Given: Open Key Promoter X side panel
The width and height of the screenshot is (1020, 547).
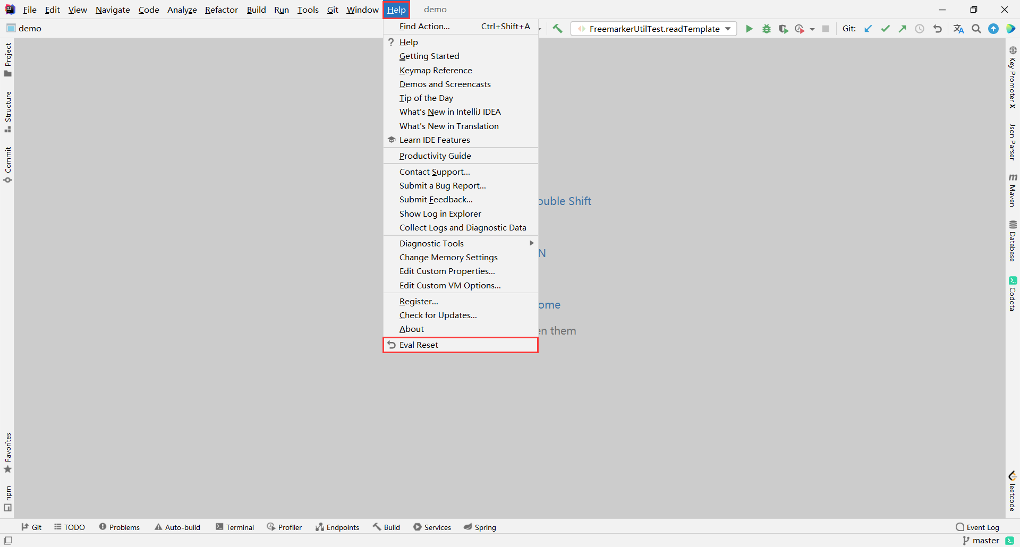Looking at the screenshot, I should (x=1013, y=78).
